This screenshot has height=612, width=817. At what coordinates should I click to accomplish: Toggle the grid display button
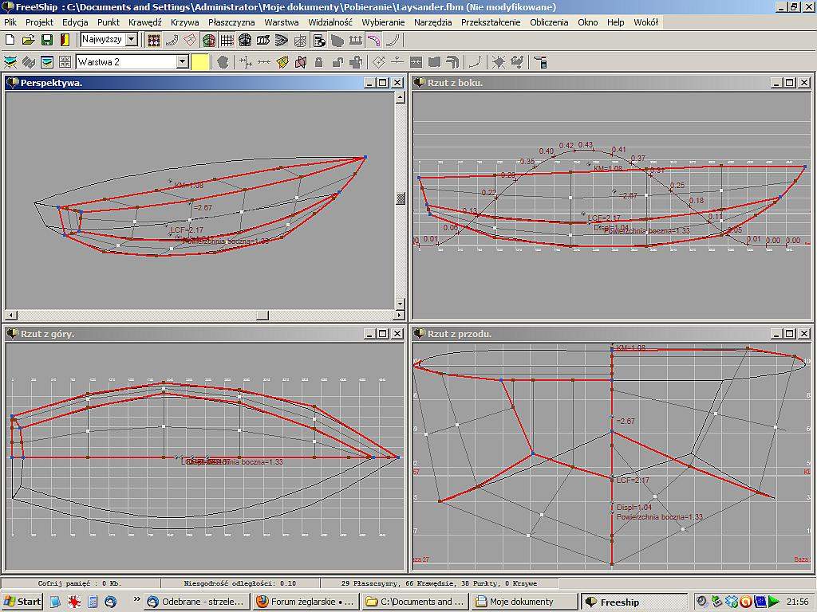[227, 40]
